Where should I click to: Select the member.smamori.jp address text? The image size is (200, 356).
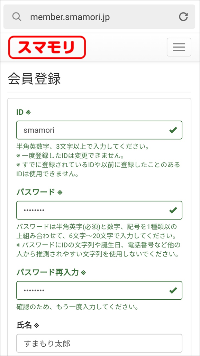(x=70, y=17)
